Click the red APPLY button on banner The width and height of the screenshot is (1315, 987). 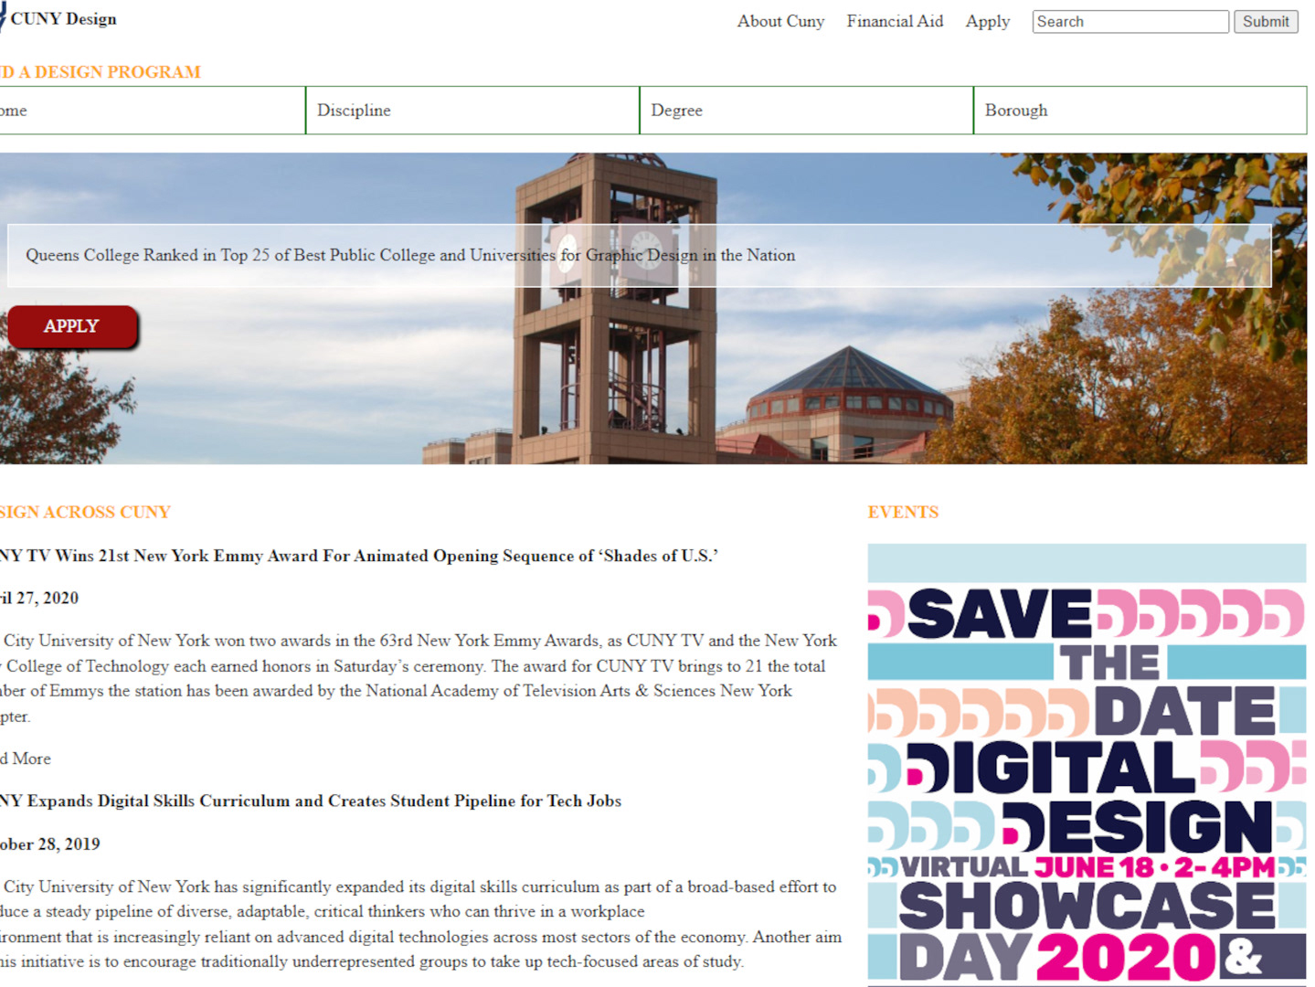pos(72,326)
